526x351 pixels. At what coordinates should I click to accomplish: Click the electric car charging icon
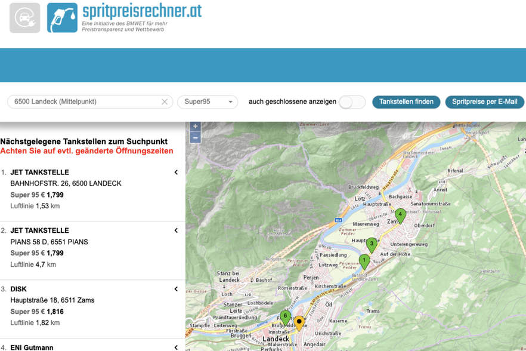pos(24,18)
